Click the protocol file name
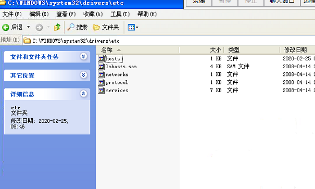Viewport: 315px width, 189px height. coord(117,82)
